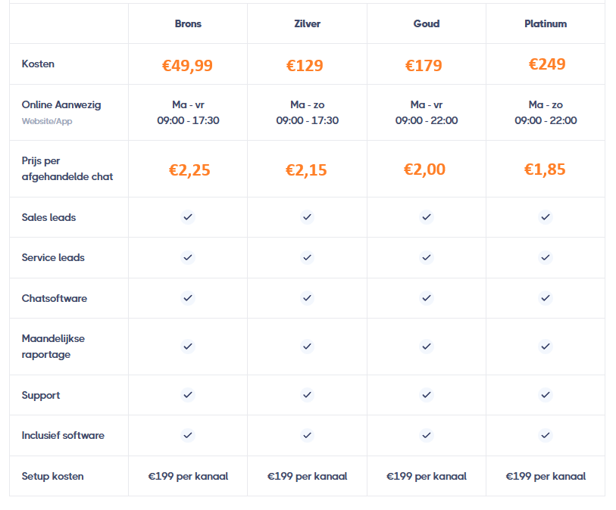The image size is (616, 510).
Task: Click the €2,15 chat price for Zilver
Action: [306, 169]
